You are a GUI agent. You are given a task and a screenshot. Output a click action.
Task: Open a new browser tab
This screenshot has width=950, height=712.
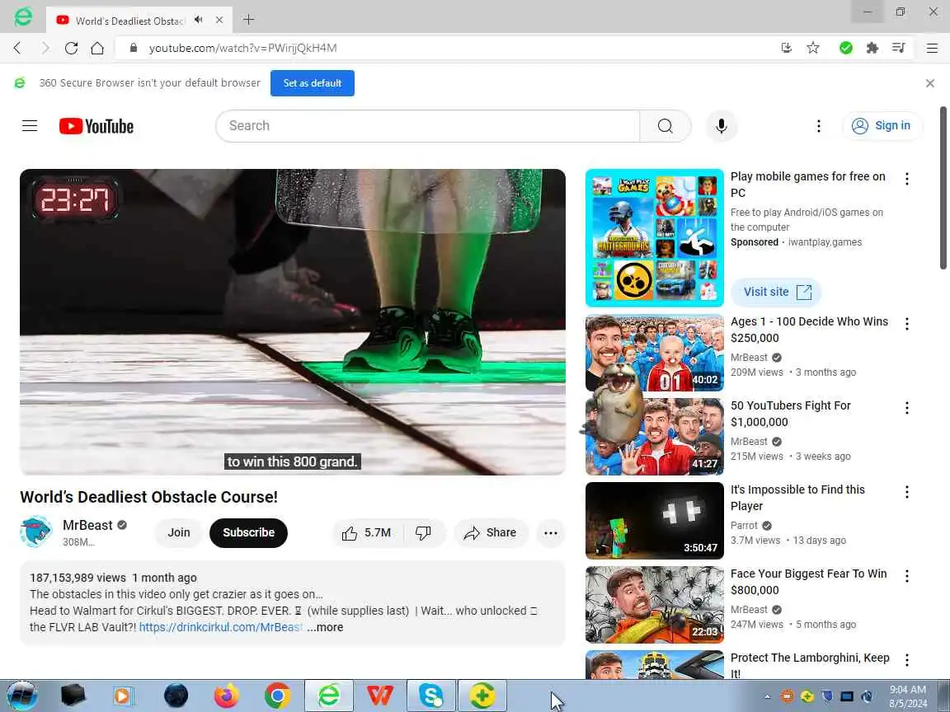[248, 20]
